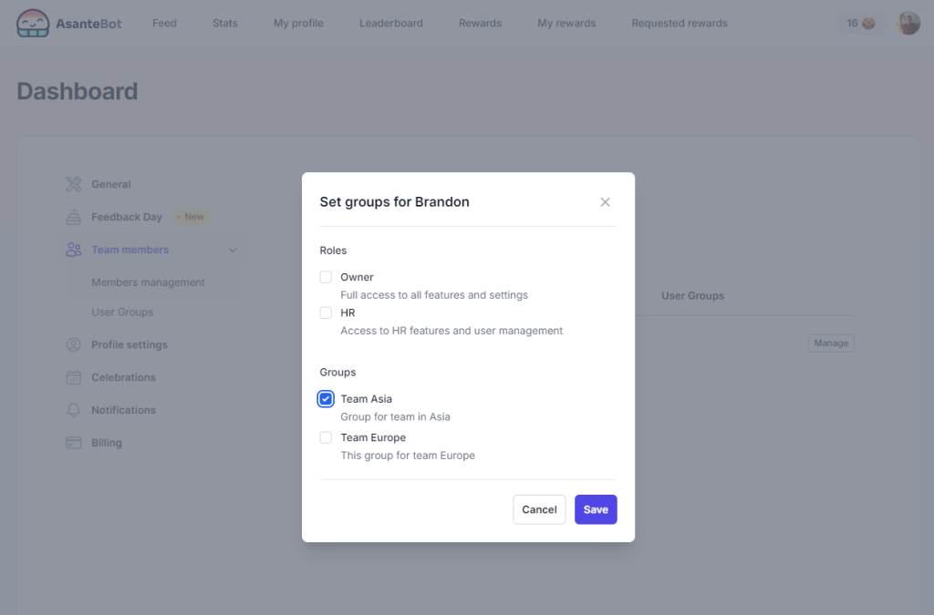934x615 pixels.
Task: Check the Team Europe group
Action: pyautogui.click(x=326, y=437)
